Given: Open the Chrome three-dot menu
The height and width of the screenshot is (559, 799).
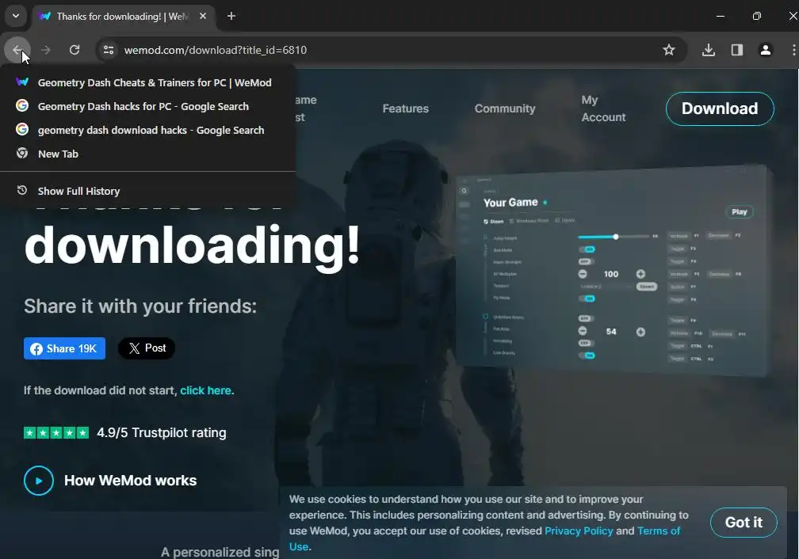Looking at the screenshot, I should 793,50.
